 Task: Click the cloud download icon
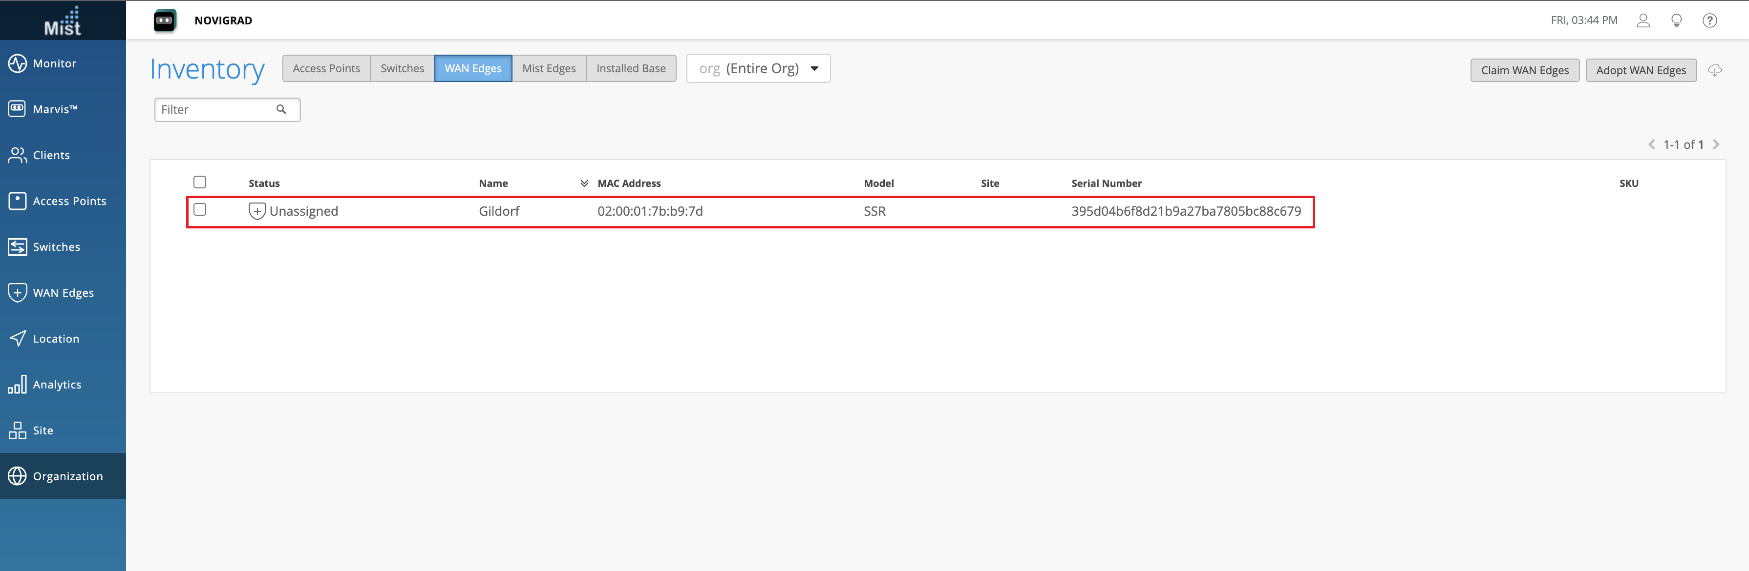(x=1714, y=70)
